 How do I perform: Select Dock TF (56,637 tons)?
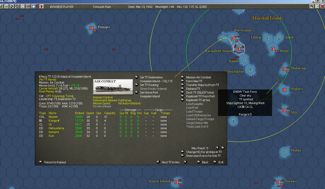[x=200, y=92]
